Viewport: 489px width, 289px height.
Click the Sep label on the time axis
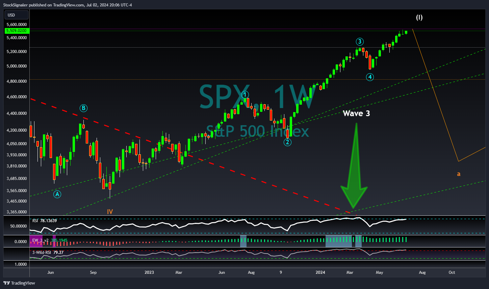pos(93,272)
